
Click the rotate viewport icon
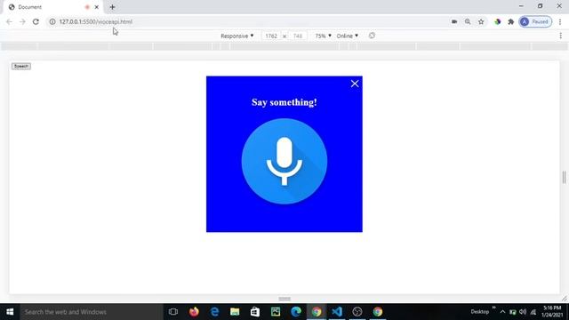coord(372,36)
